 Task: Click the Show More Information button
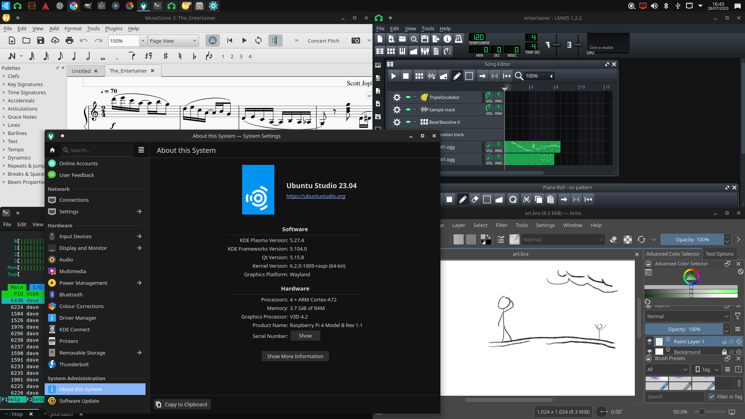click(x=295, y=356)
